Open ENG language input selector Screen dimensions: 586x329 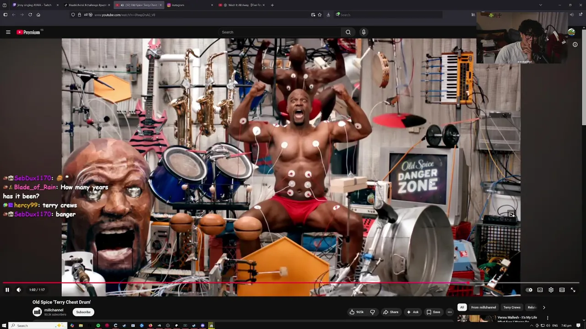pyautogui.click(x=555, y=326)
